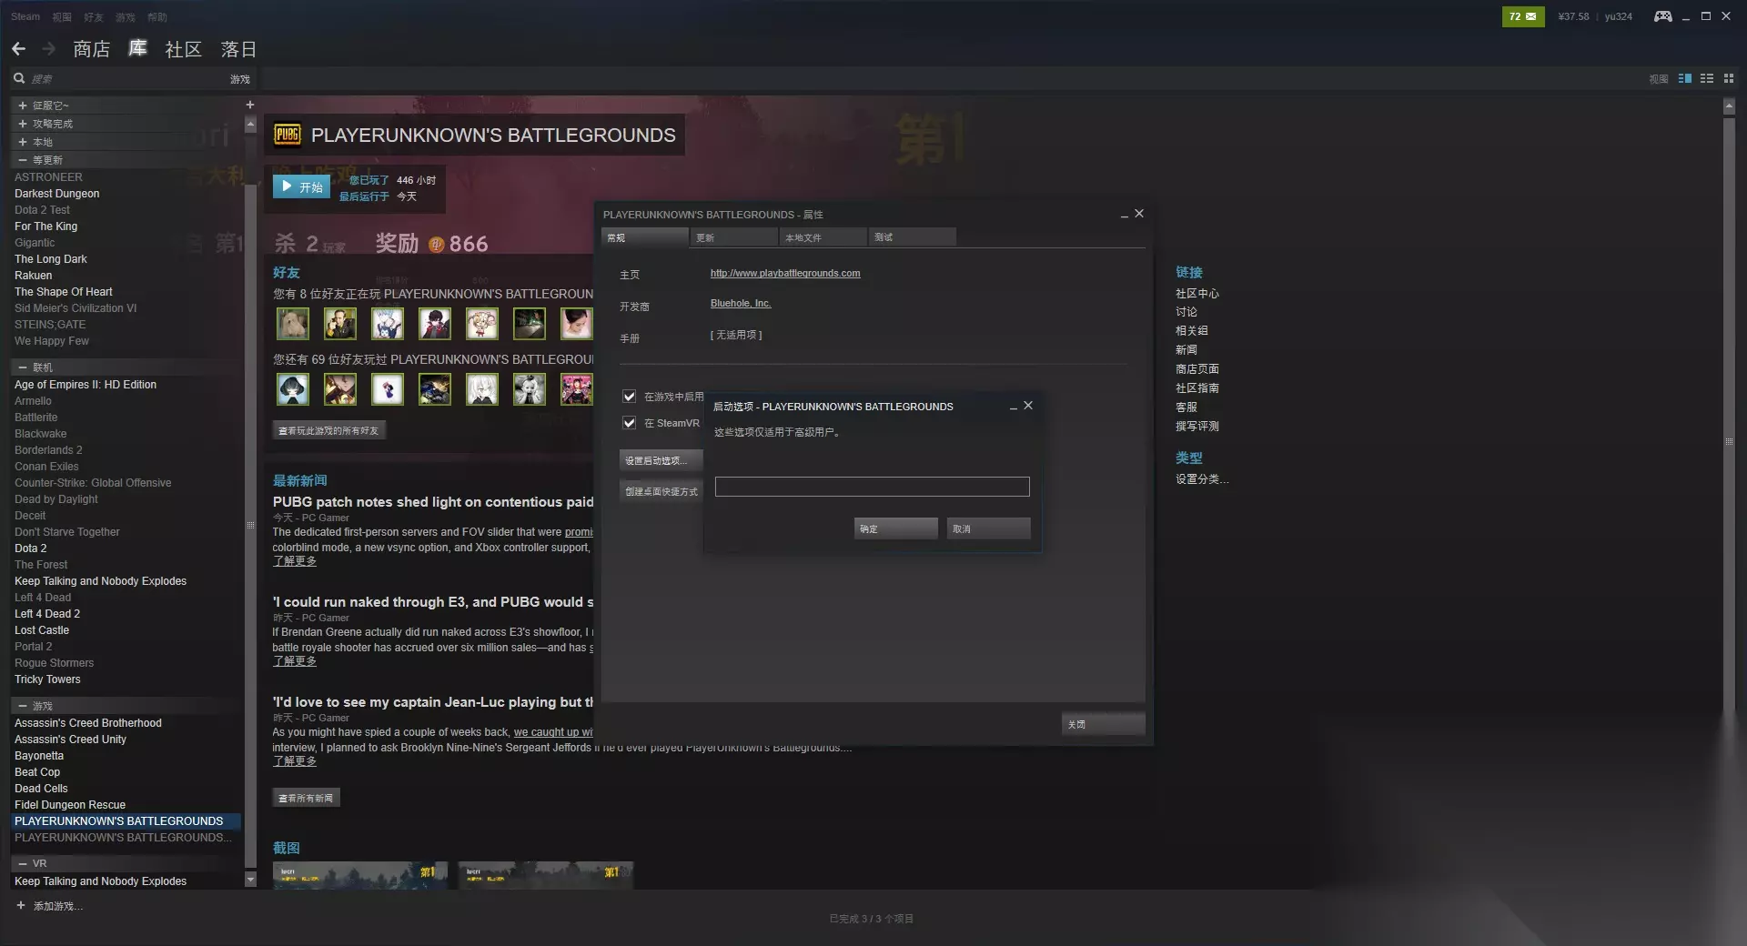Close the 启动选项 launch options dialog with its X
This screenshot has width=1747, height=946.
[1028, 406]
